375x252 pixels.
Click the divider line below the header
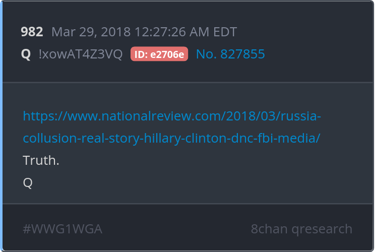pos(187,83)
